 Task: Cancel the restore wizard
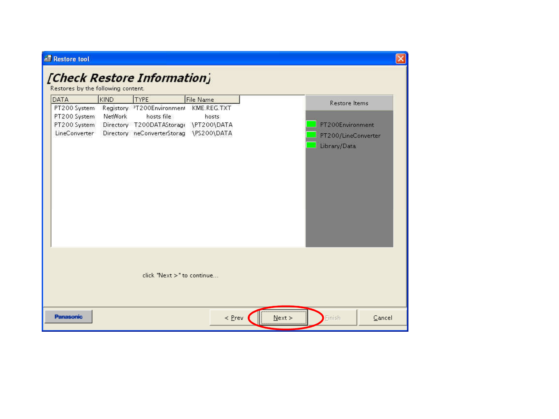point(383,318)
